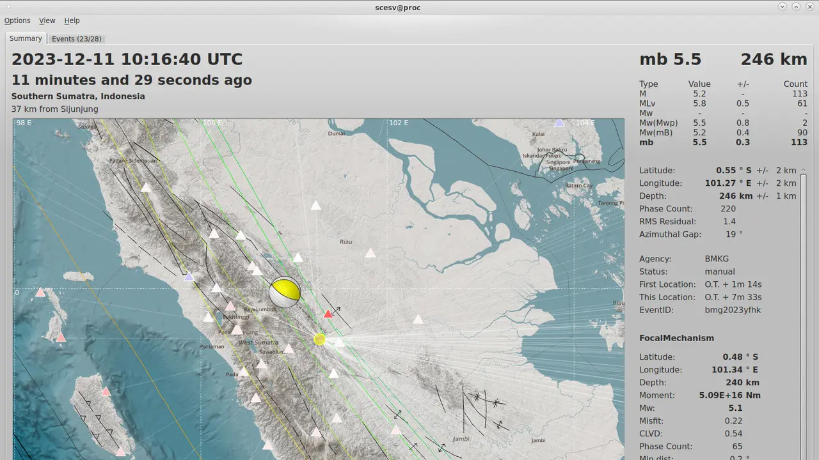Click the This Location value O.T. + 7m 33s
The image size is (819, 460).
click(733, 297)
